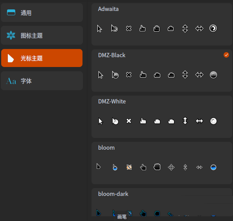Click the snowflake icon beside 图标主题
The image size is (233, 221).
coord(11,35)
